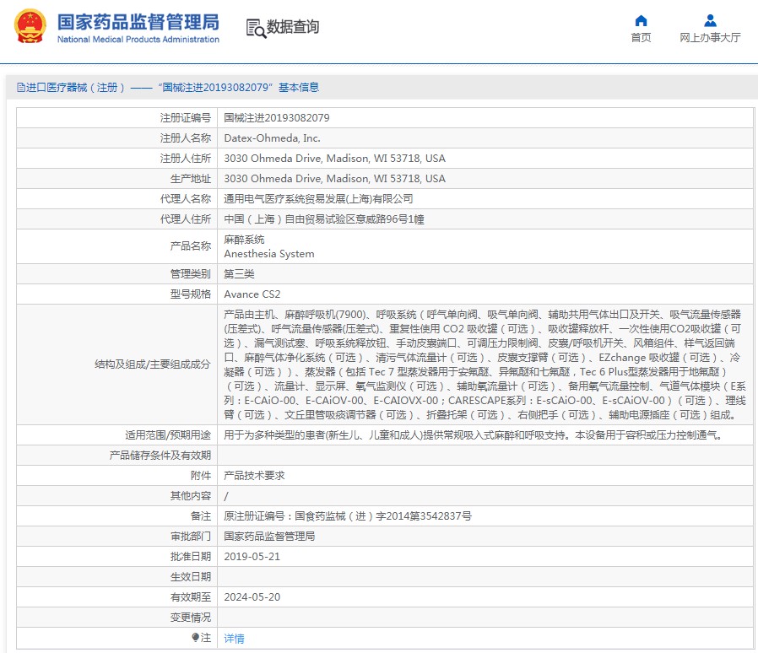
Task: Click the 首页 home link text
Action: [641, 38]
